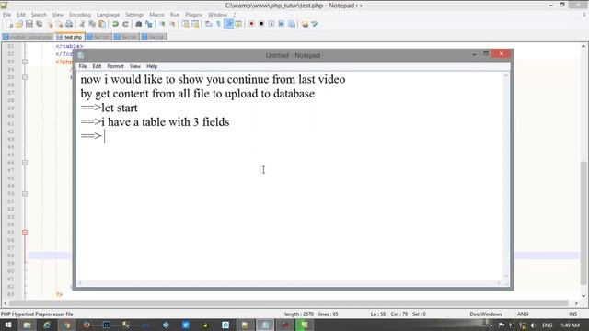
Task: Click the Dos\Windows status bar entry
Action: coord(486,314)
